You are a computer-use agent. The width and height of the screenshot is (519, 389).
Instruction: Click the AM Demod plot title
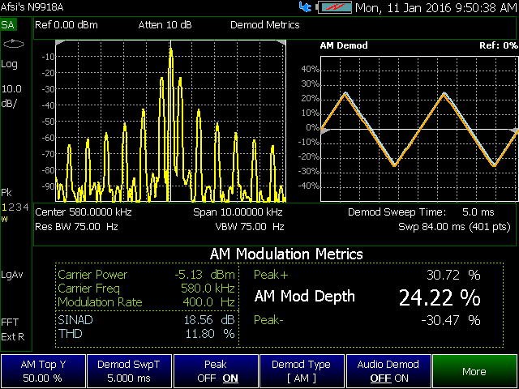(x=344, y=45)
